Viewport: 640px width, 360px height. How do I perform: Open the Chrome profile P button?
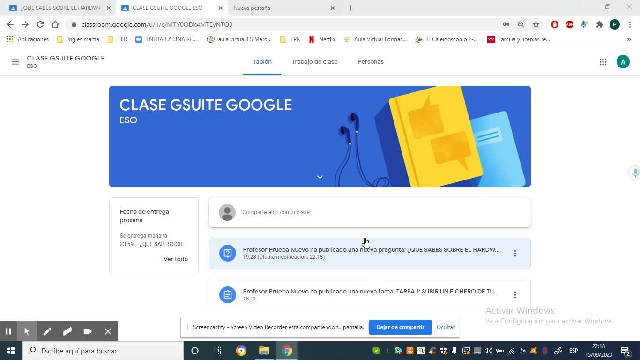[x=615, y=24]
